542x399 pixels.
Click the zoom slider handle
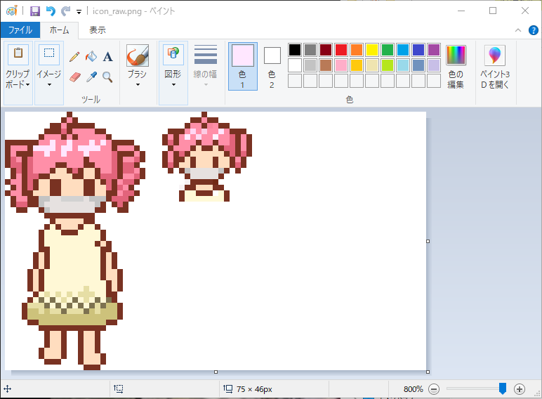coord(503,388)
